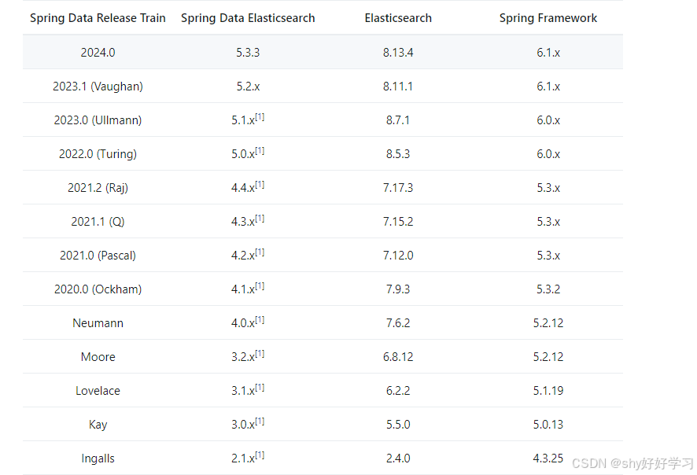Viewport: 697px width, 475px height.
Task: Click the Elasticsearch column header
Action: click(398, 18)
